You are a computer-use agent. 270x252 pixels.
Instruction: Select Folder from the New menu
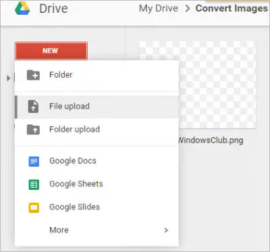97,75
